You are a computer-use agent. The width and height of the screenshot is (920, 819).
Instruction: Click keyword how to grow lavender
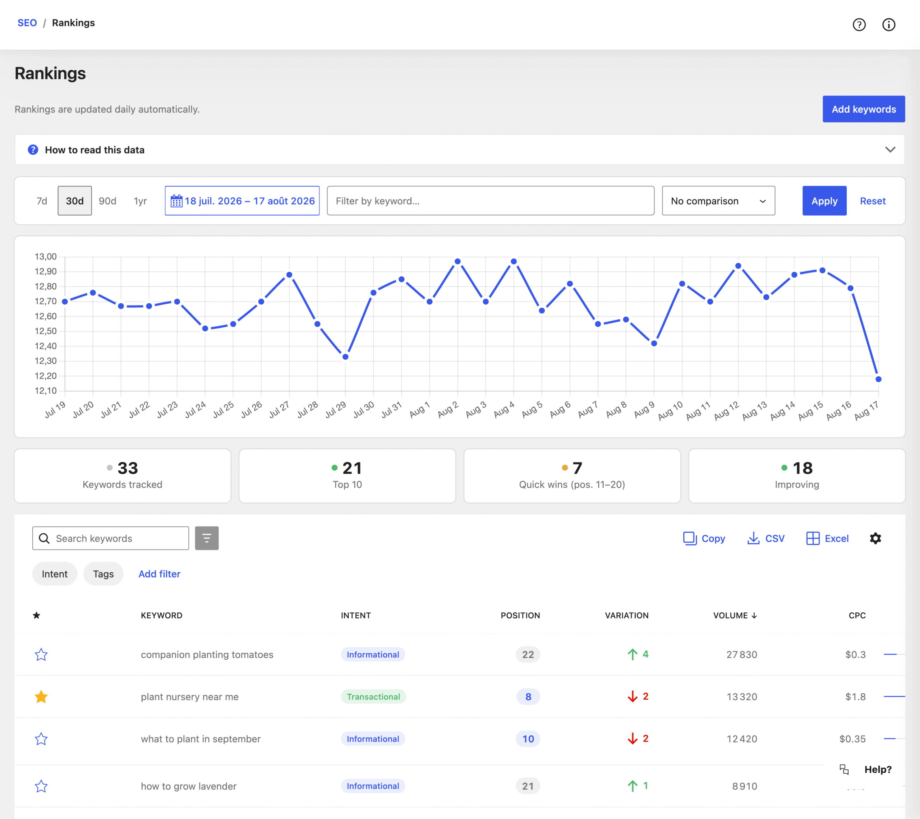[x=189, y=786]
